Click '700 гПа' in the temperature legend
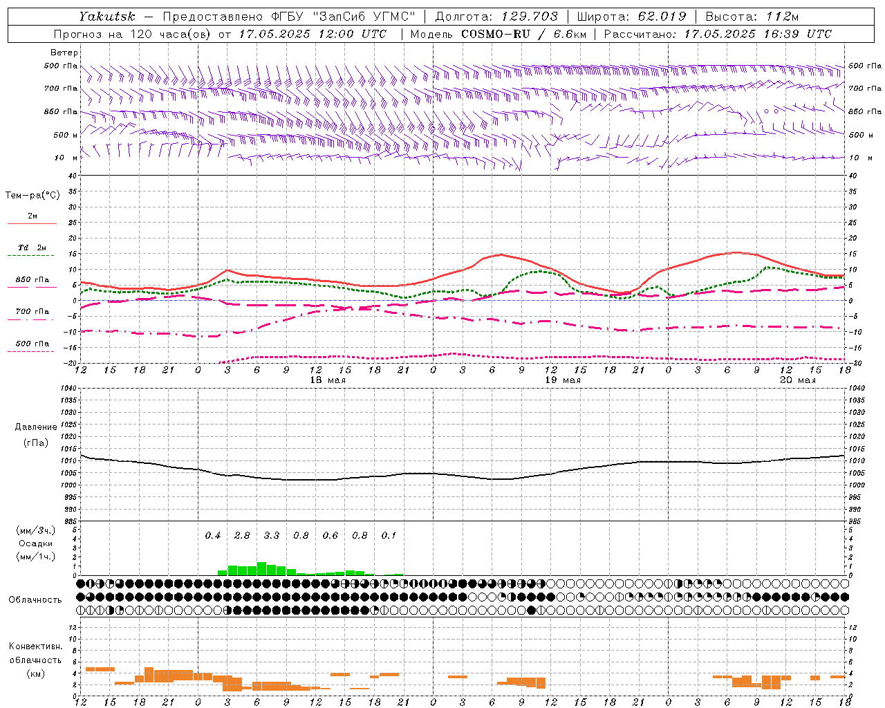 point(32,312)
